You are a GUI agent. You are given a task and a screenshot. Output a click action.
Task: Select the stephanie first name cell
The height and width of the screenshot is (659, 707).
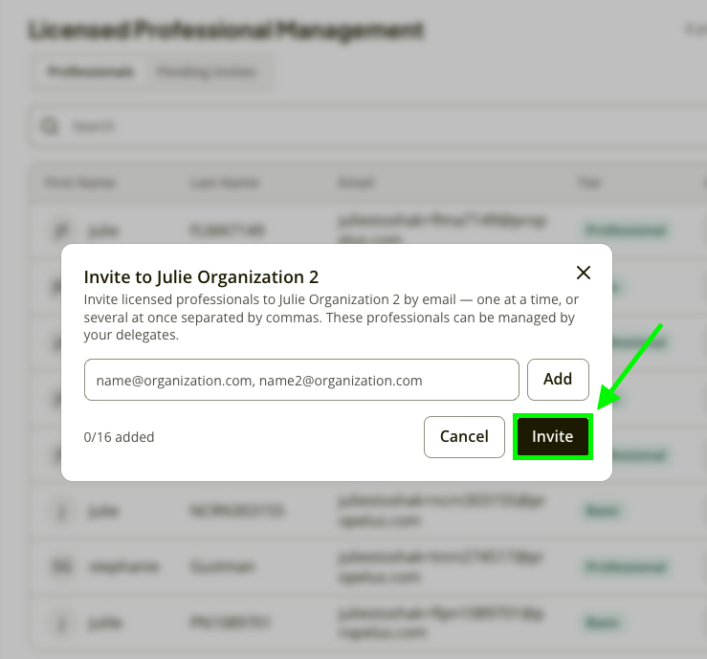(124, 566)
